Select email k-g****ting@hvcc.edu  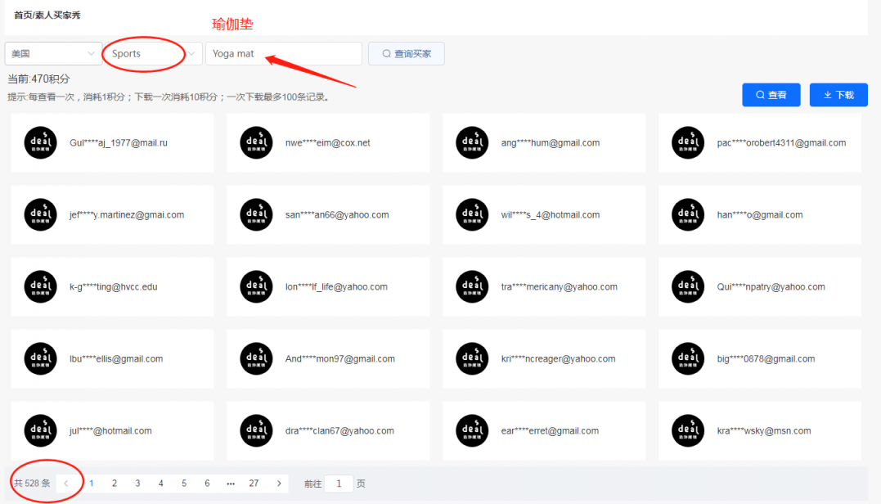(x=113, y=286)
